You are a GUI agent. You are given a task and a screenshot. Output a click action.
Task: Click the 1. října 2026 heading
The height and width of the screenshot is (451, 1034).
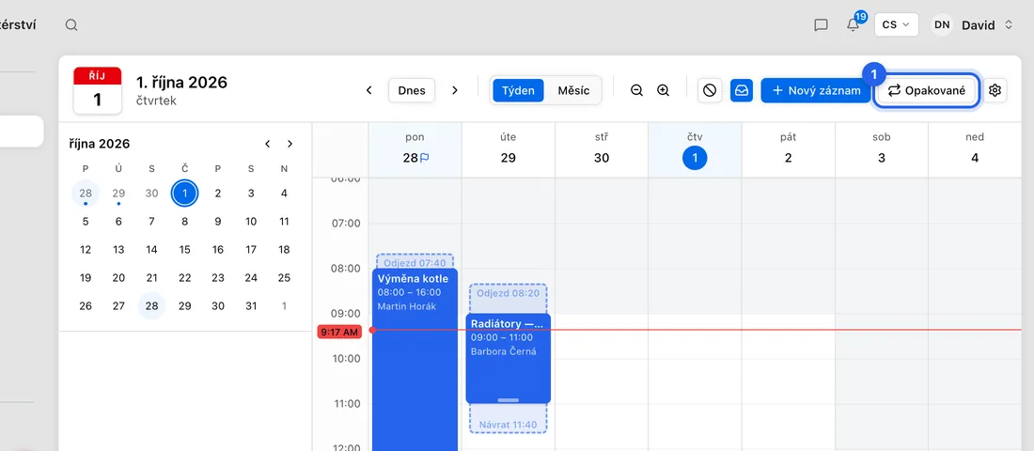tap(182, 83)
